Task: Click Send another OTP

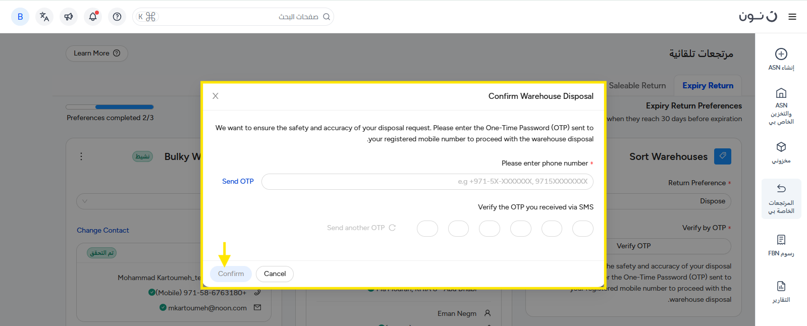Action: point(361,228)
